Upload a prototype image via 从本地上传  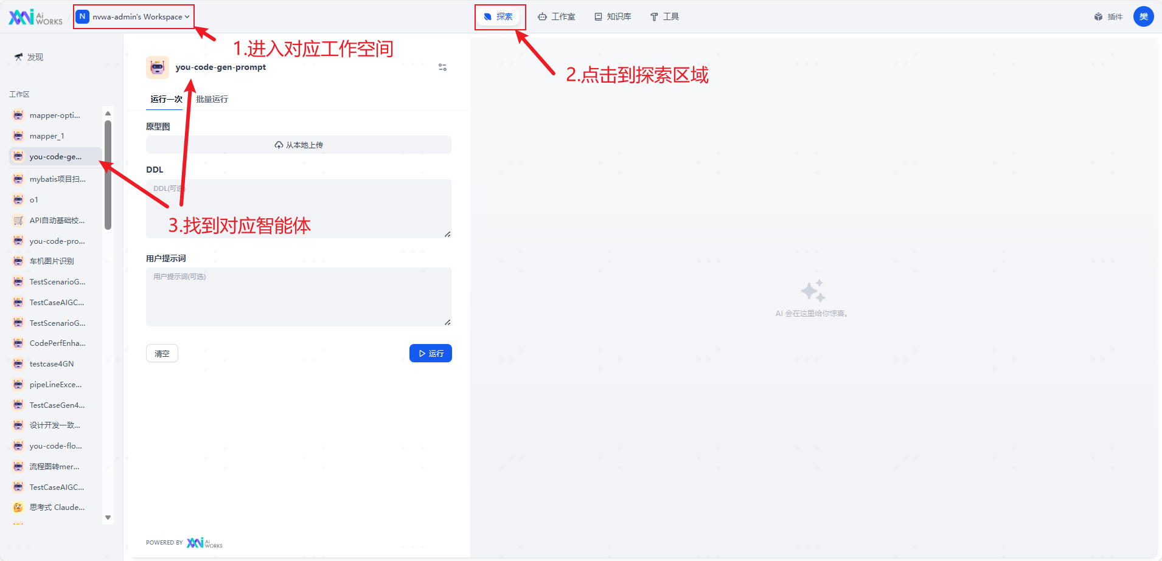[x=298, y=145]
